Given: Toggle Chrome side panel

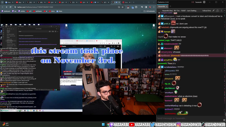Looking at the screenshot, I should pos(146,7).
